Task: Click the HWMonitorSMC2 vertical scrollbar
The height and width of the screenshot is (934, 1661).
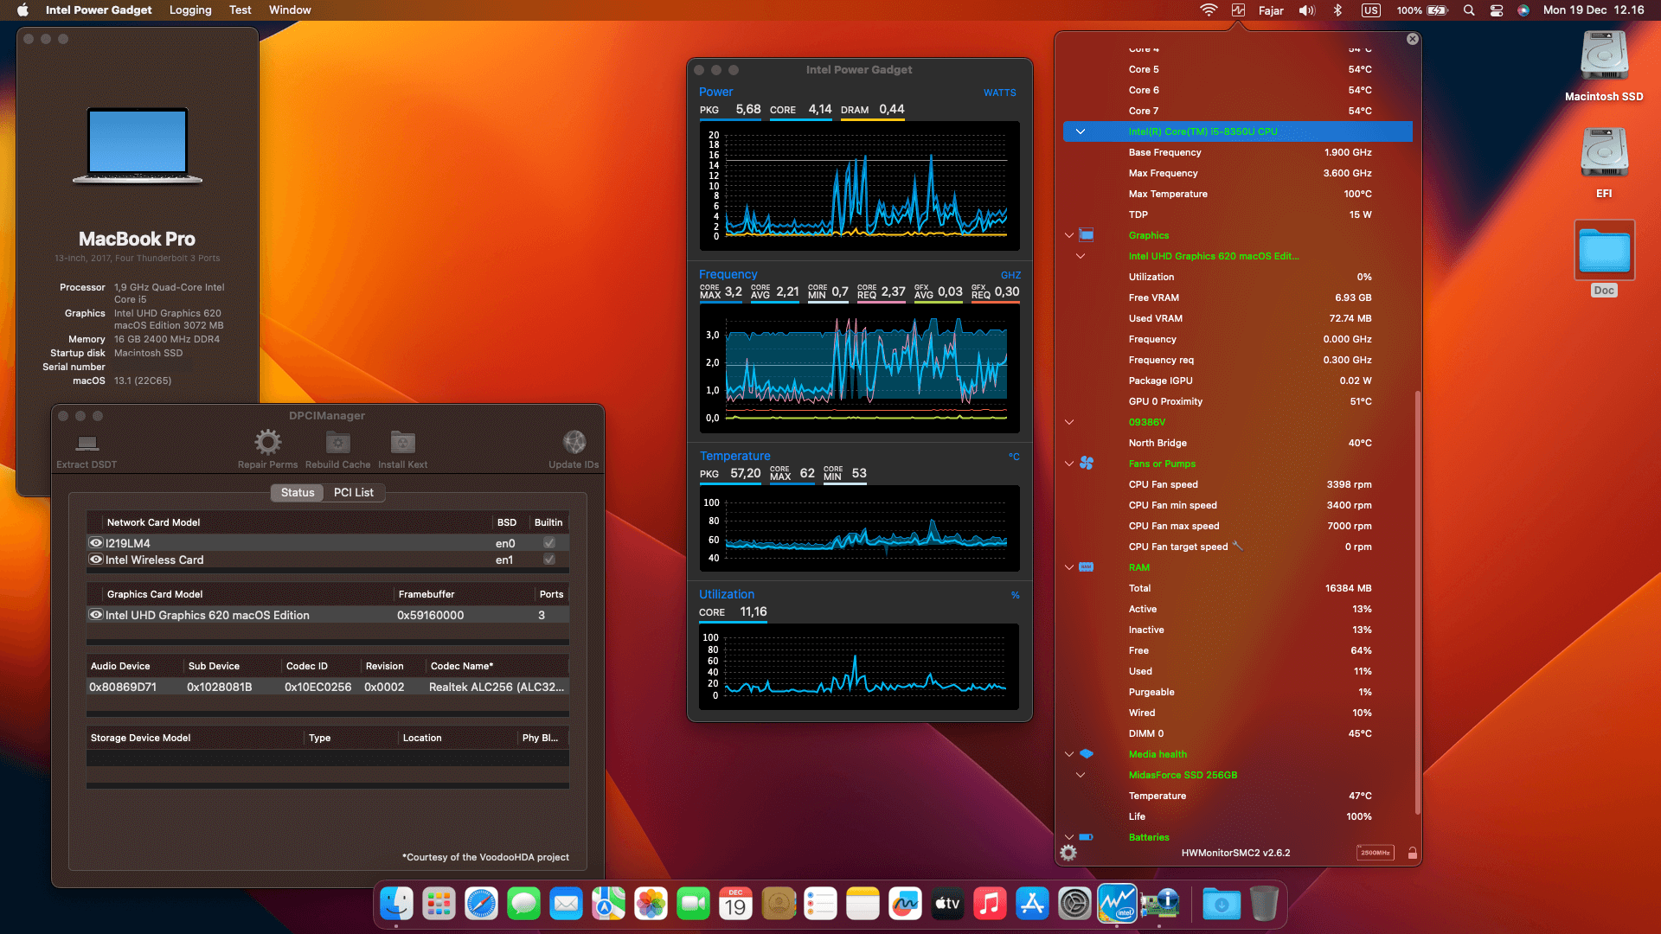Action: [1417, 603]
